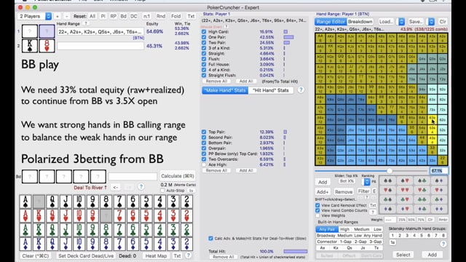Image resolution: width=466 pixels, height=262 pixels.
Task: Click AA cell in range grid
Action: (320, 39)
